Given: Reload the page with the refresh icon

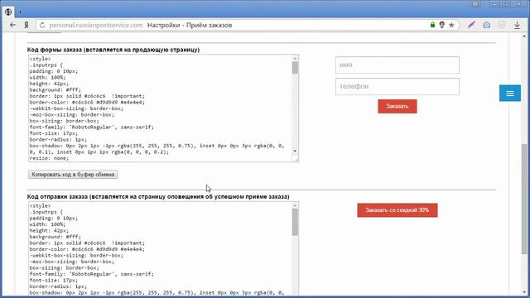Looking at the screenshot, I should [42, 25].
